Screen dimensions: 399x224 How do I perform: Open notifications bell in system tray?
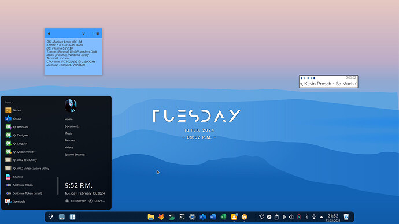(x=261, y=217)
